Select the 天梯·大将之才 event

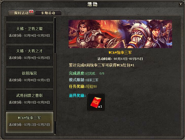(30, 56)
